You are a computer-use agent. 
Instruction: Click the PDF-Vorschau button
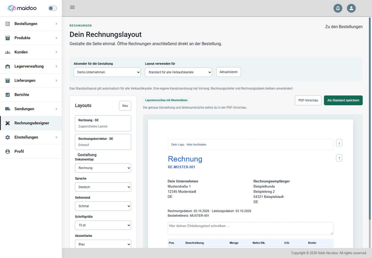[308, 100]
